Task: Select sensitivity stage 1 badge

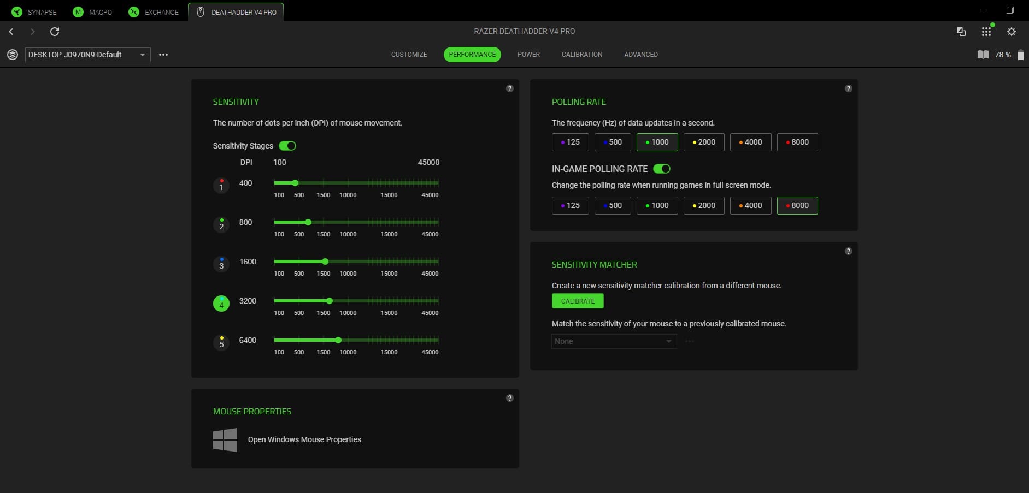Action: [x=221, y=186]
